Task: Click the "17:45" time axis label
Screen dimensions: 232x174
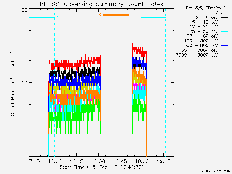Action: tap(33, 161)
